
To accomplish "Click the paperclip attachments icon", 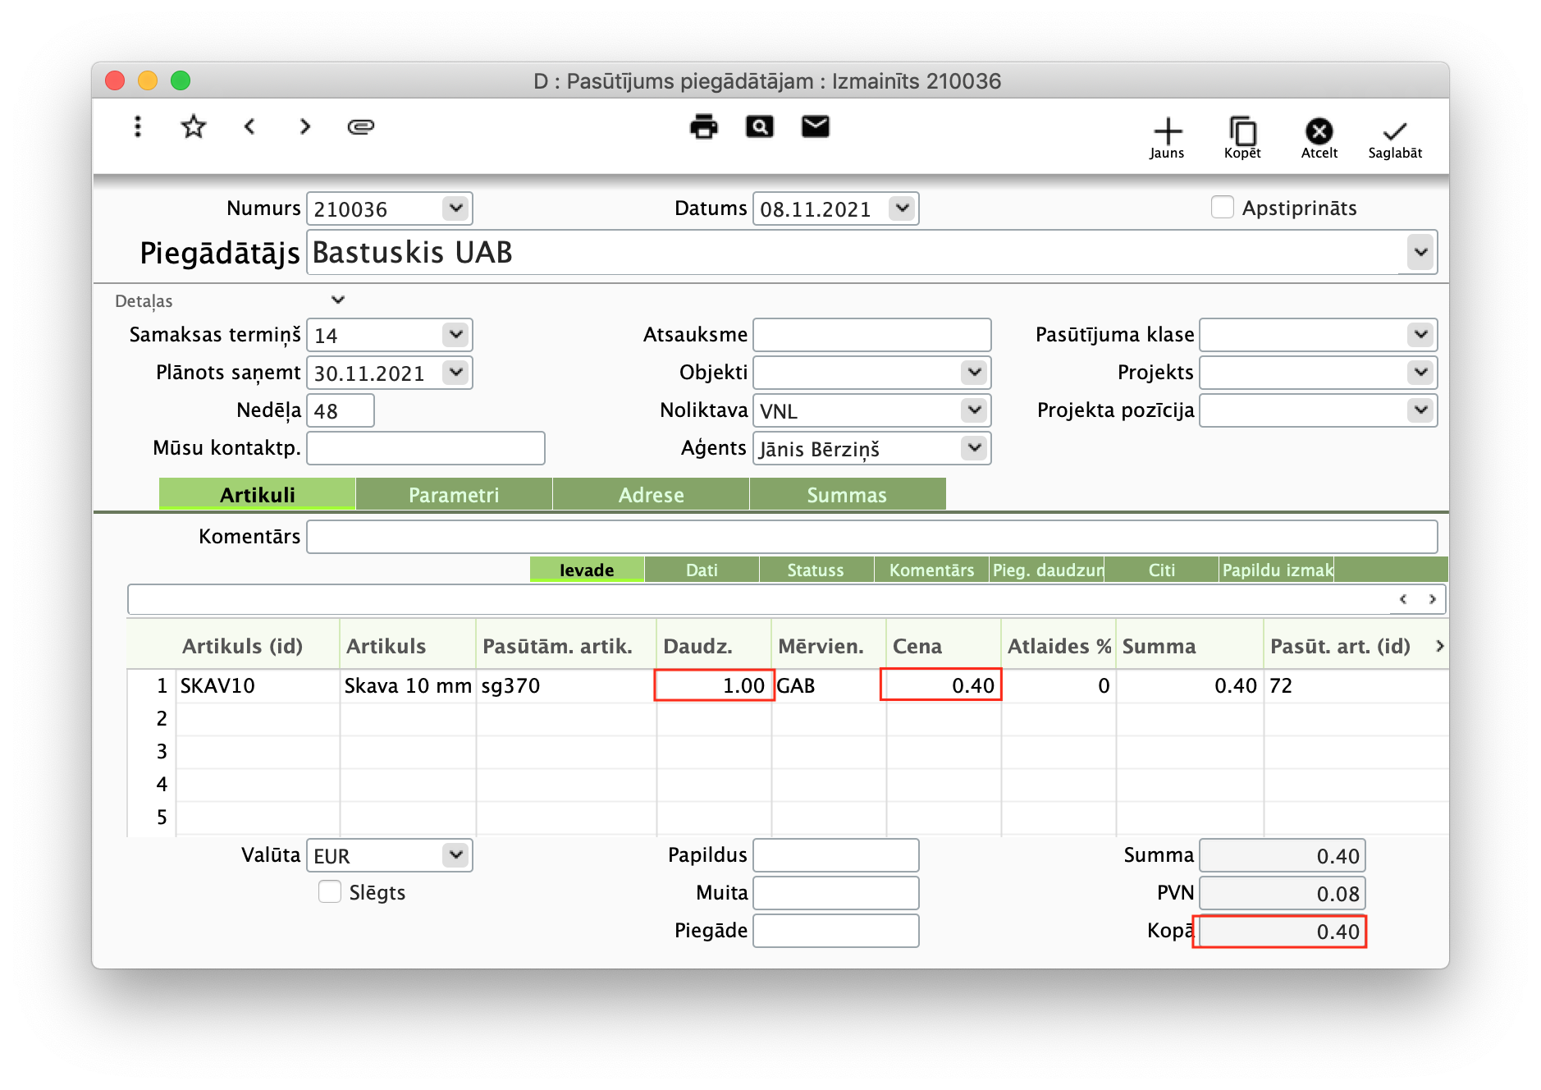I will tap(360, 127).
